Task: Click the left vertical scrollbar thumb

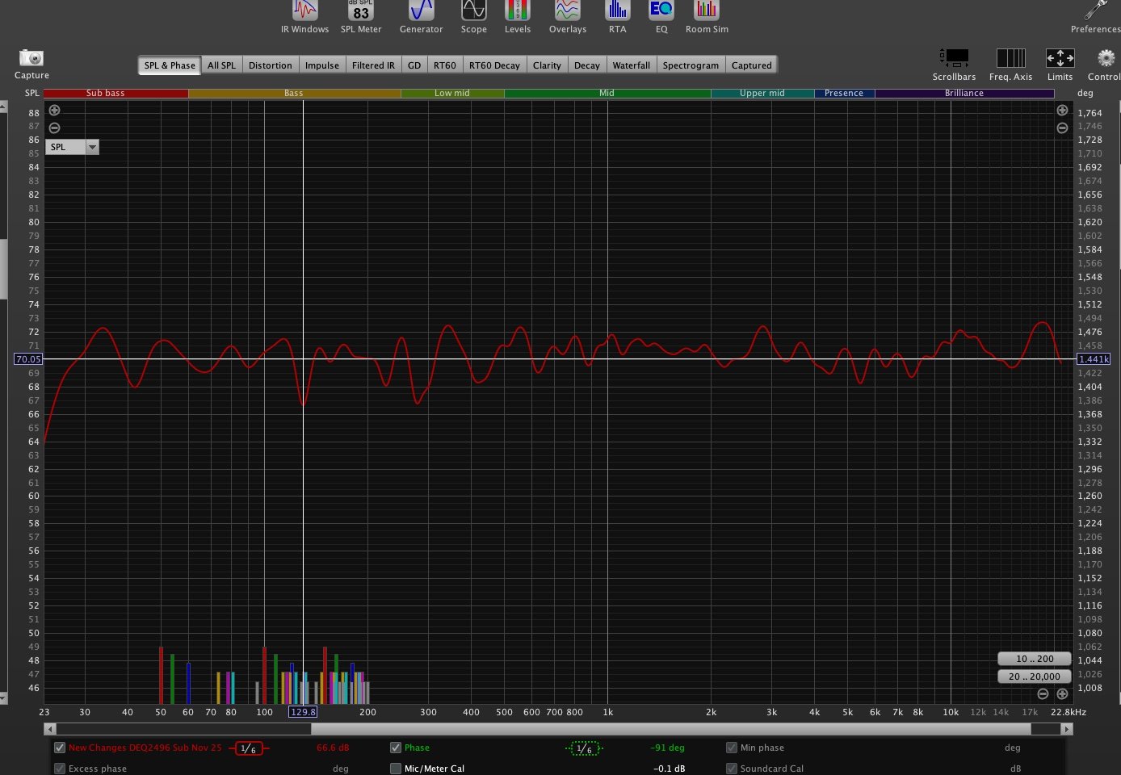Action: (3, 269)
